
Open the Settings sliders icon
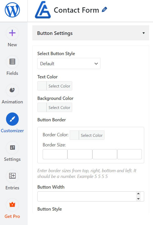12,148
